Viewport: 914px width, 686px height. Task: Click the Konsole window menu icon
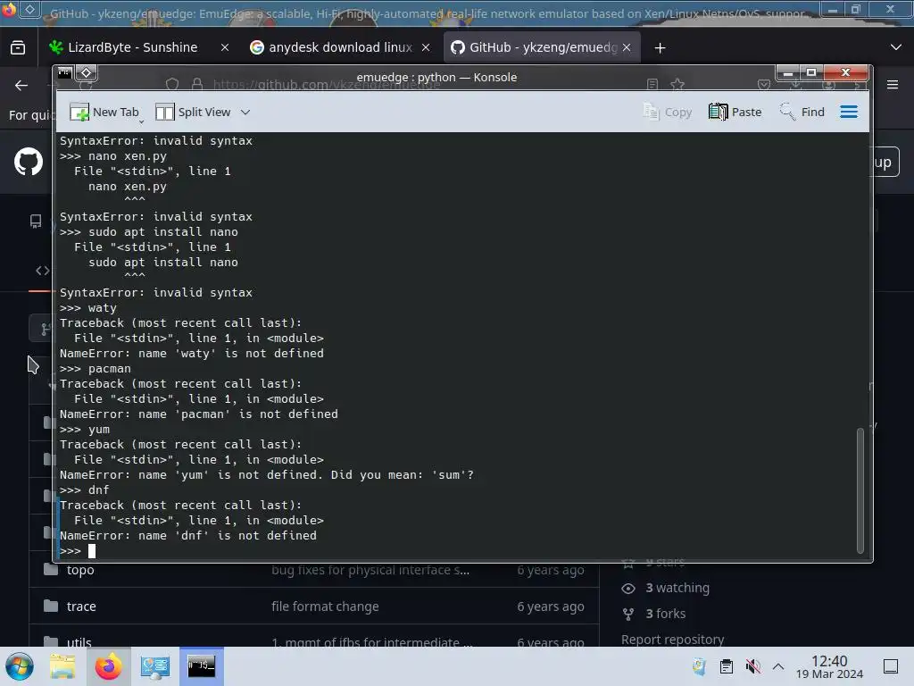64,72
